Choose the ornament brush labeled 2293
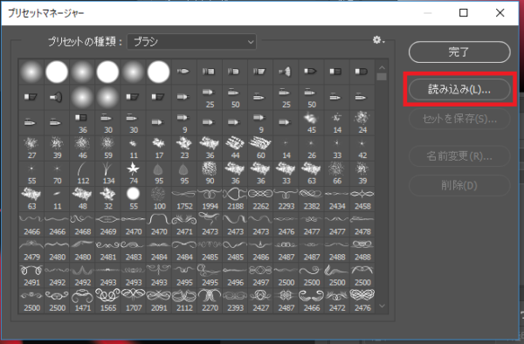 [286, 199]
